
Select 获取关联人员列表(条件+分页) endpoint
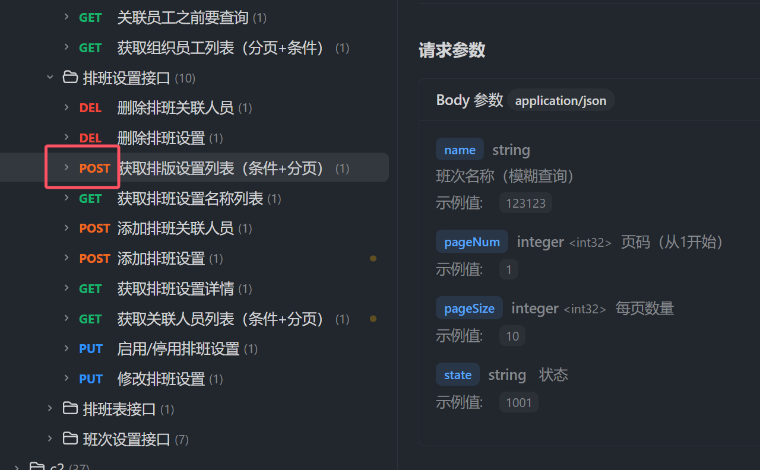coord(221,319)
